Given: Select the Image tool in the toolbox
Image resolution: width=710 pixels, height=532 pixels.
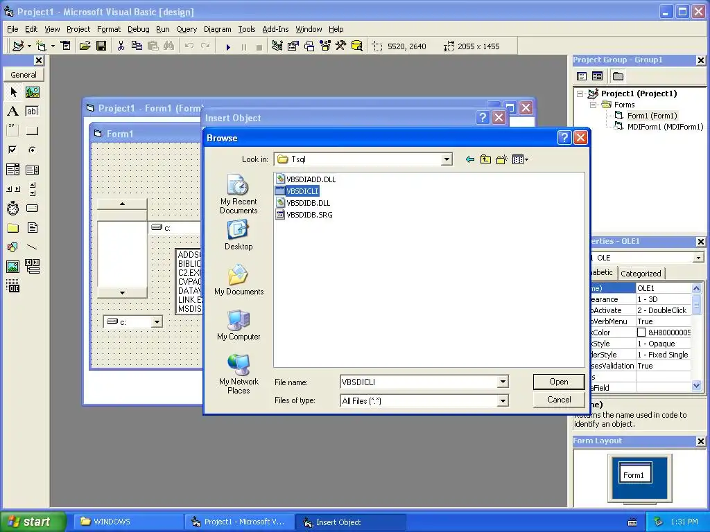Looking at the screenshot, I should click(13, 267).
